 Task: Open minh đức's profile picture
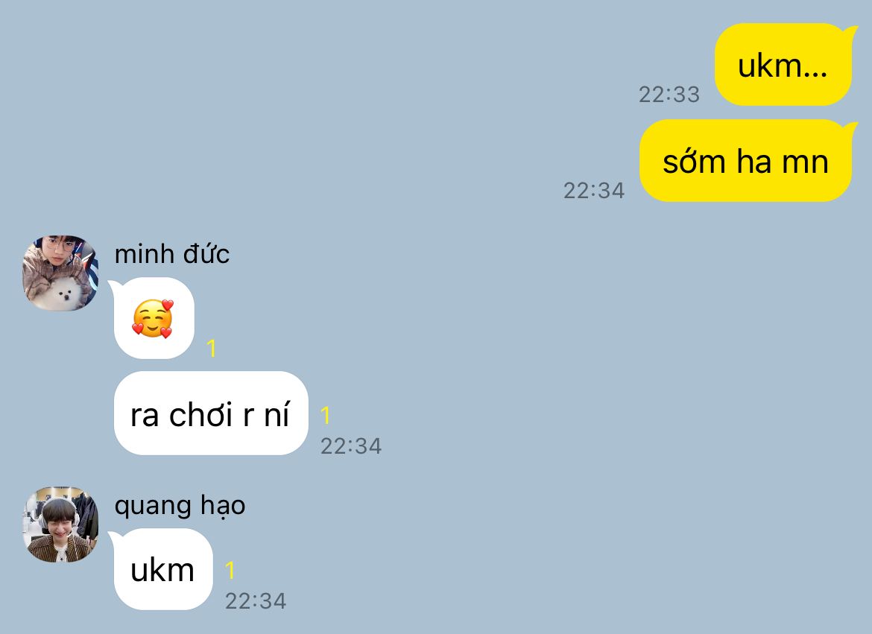click(x=60, y=273)
